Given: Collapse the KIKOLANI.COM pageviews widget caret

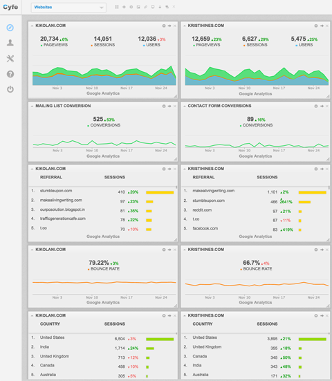Looking at the screenshot, I should (32, 26).
